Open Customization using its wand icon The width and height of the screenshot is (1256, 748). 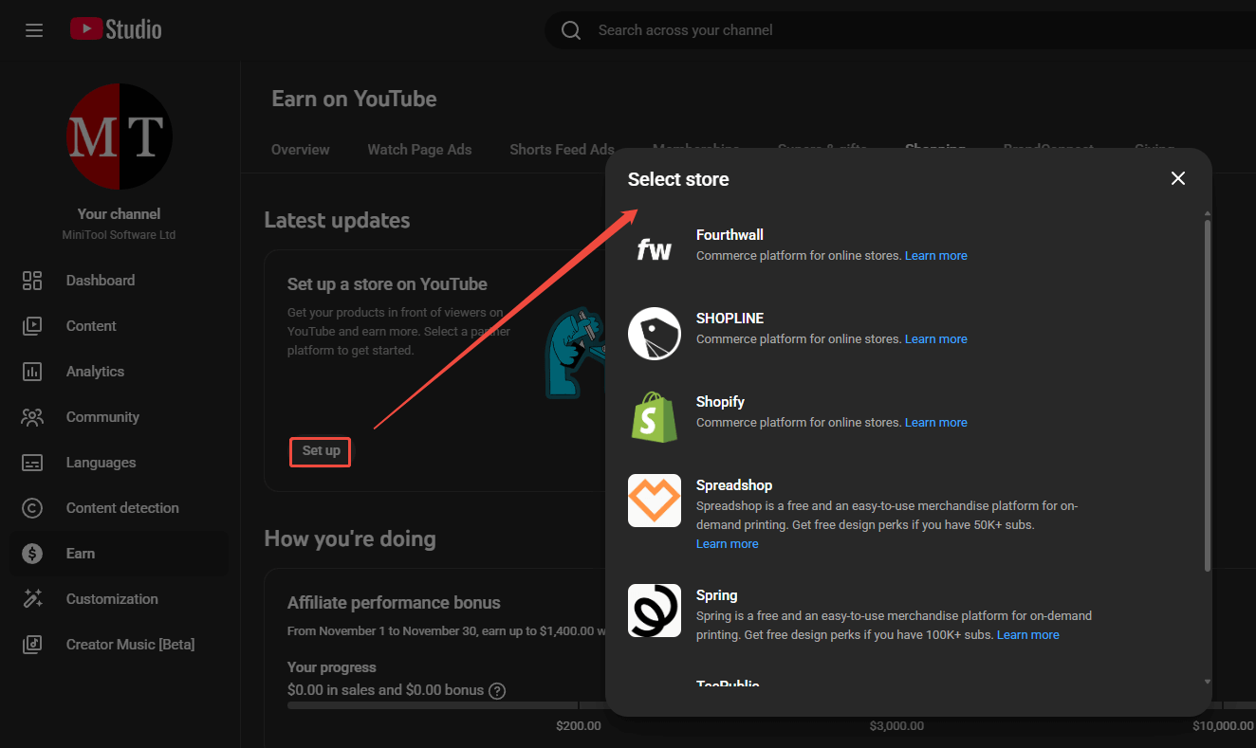coord(31,598)
